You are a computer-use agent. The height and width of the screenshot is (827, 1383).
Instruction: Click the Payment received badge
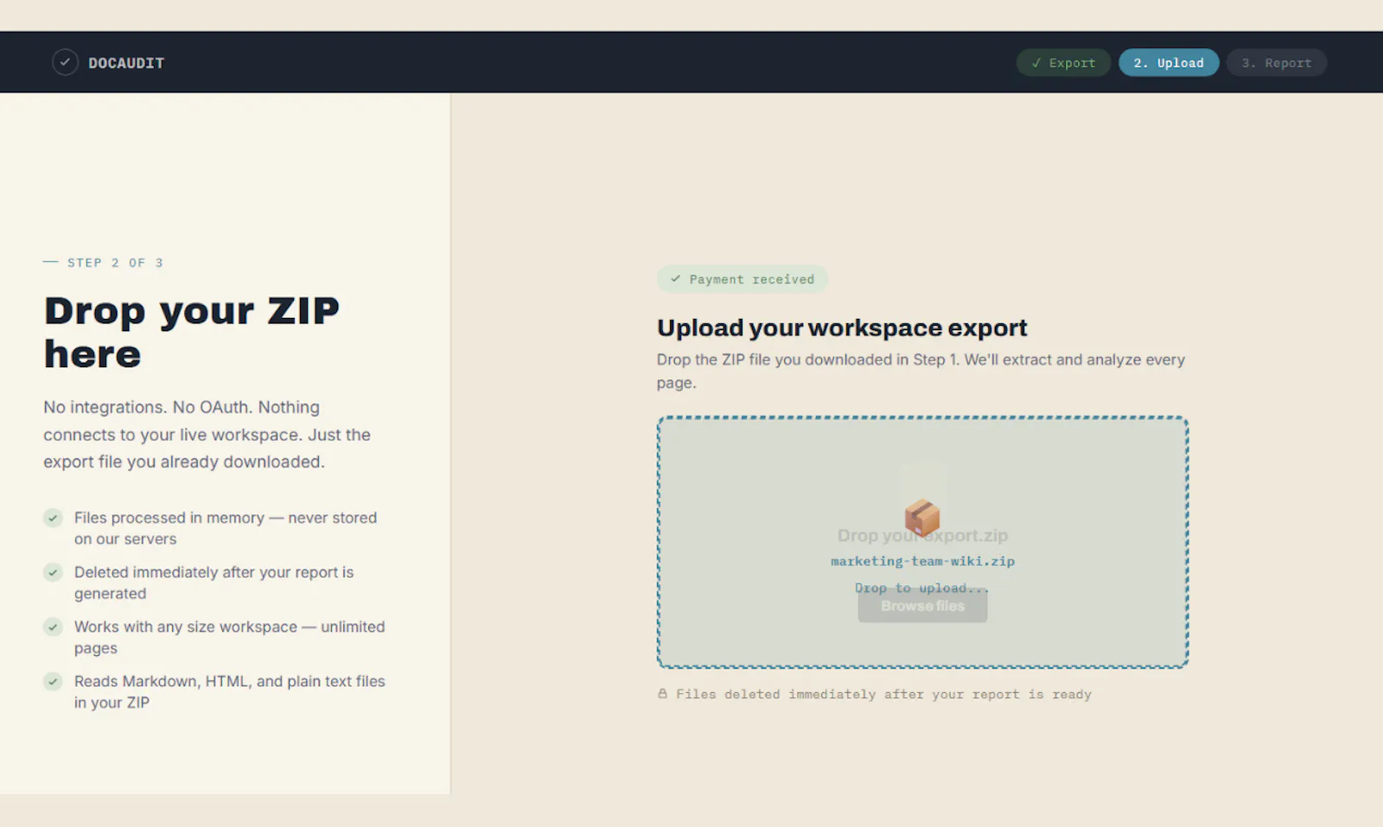coord(742,279)
